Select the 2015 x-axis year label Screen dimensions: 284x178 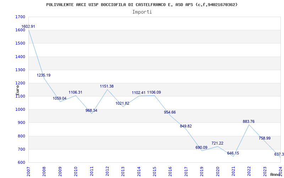pyautogui.click(x=154, y=171)
